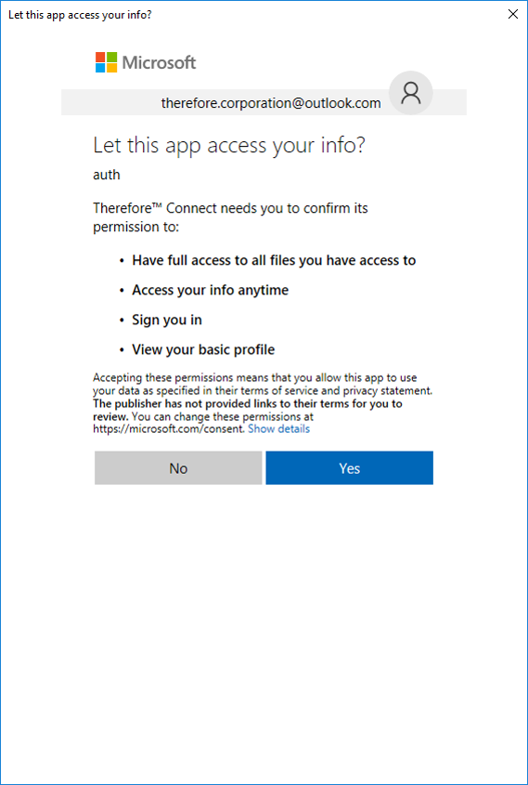Click the Yes button to grant access
528x785 pixels.
point(349,468)
